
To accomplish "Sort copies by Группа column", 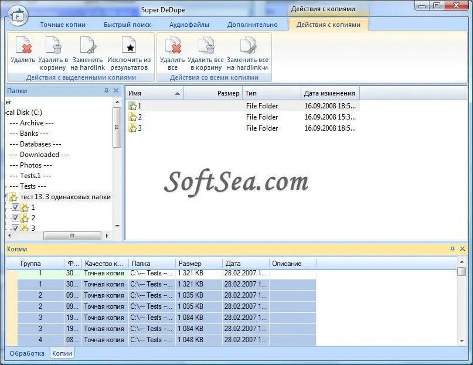I will [35, 263].
